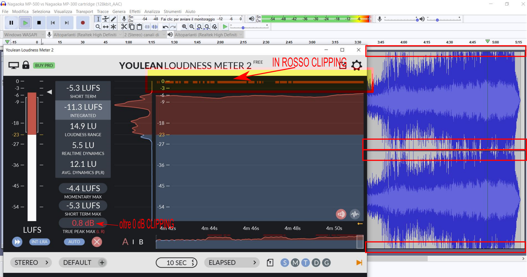Click the Trim audio icon
Image resolution: width=527 pixels, height=277 pixels.
tap(147, 27)
